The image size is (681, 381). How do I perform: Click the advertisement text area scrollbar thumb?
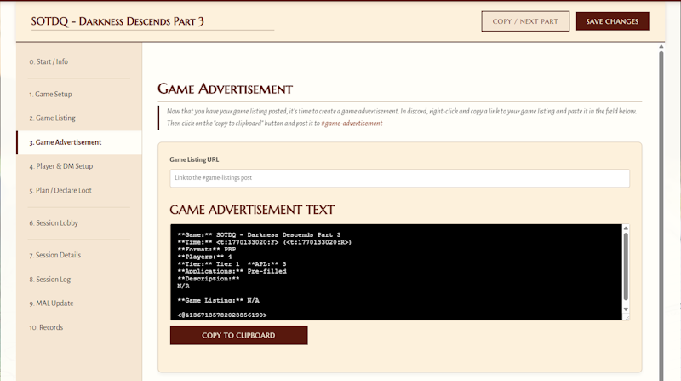(626, 267)
